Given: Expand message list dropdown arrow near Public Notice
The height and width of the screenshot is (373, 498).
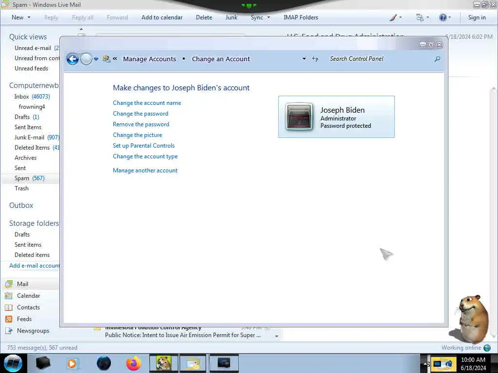Looking at the screenshot, I should tap(277, 336).
